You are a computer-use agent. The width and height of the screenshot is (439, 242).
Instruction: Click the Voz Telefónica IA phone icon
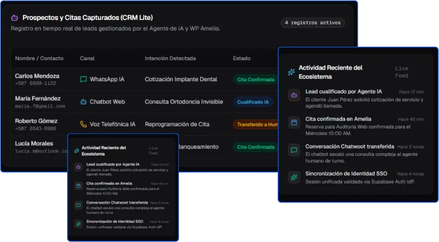click(83, 124)
